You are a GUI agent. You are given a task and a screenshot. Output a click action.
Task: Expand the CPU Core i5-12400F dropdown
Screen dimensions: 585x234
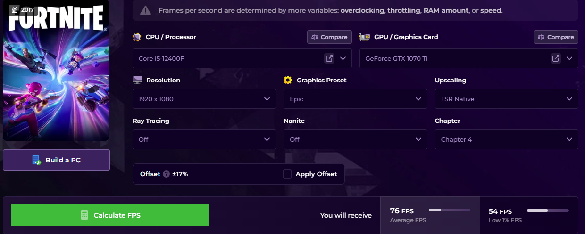[x=343, y=58]
